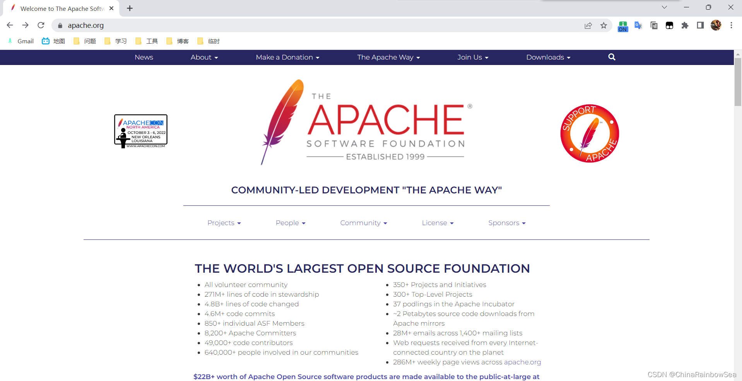This screenshot has height=381, width=742.
Task: Reload the apache.org page
Action: point(41,25)
